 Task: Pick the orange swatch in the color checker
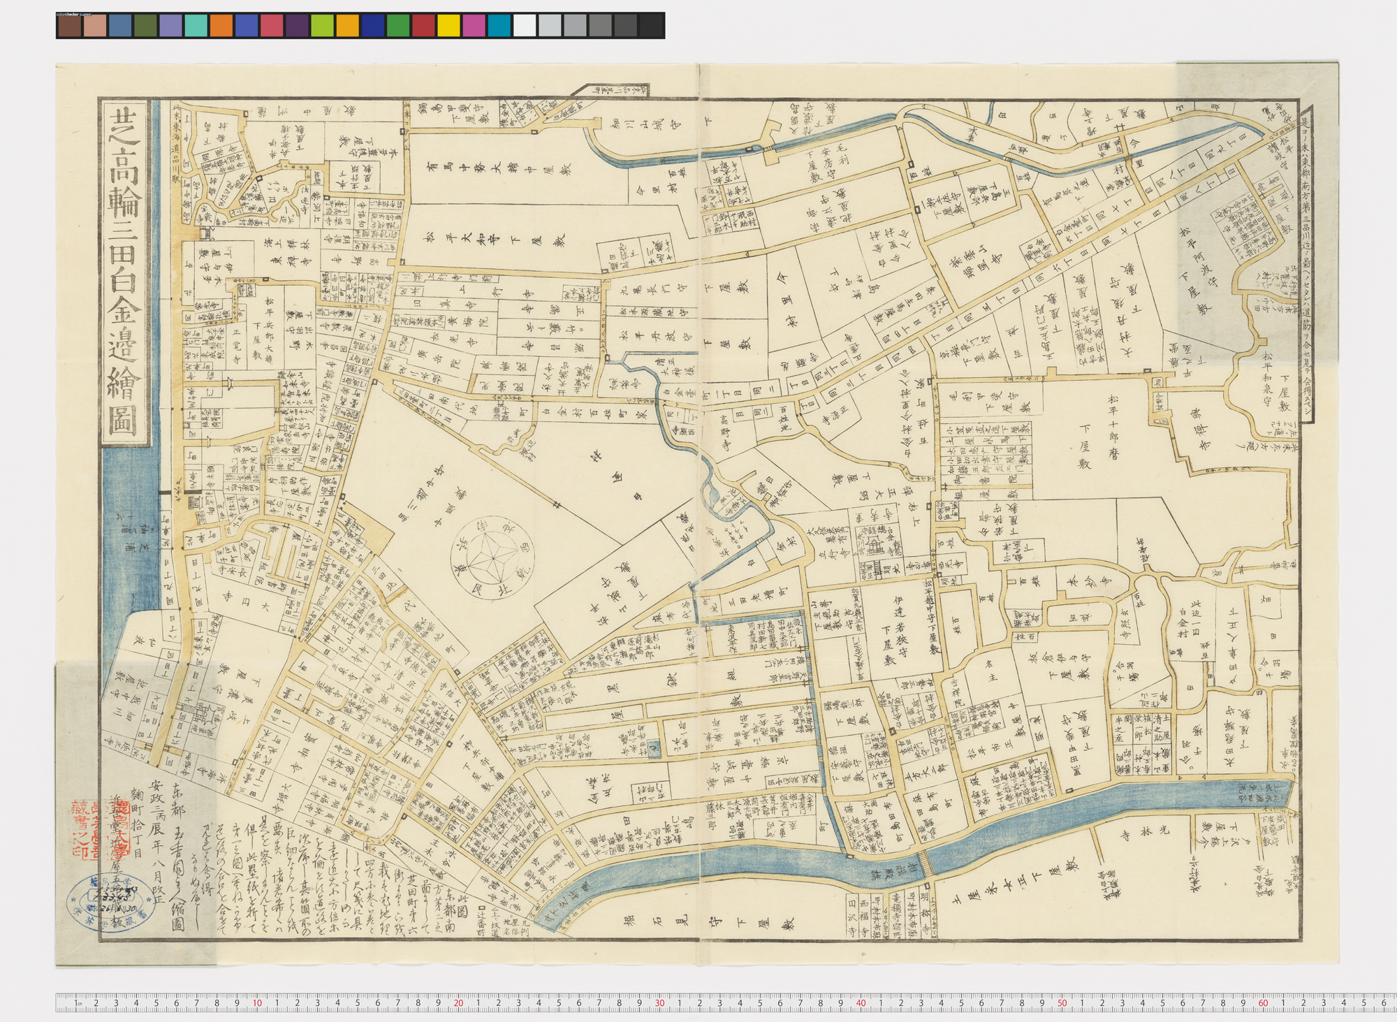click(221, 26)
